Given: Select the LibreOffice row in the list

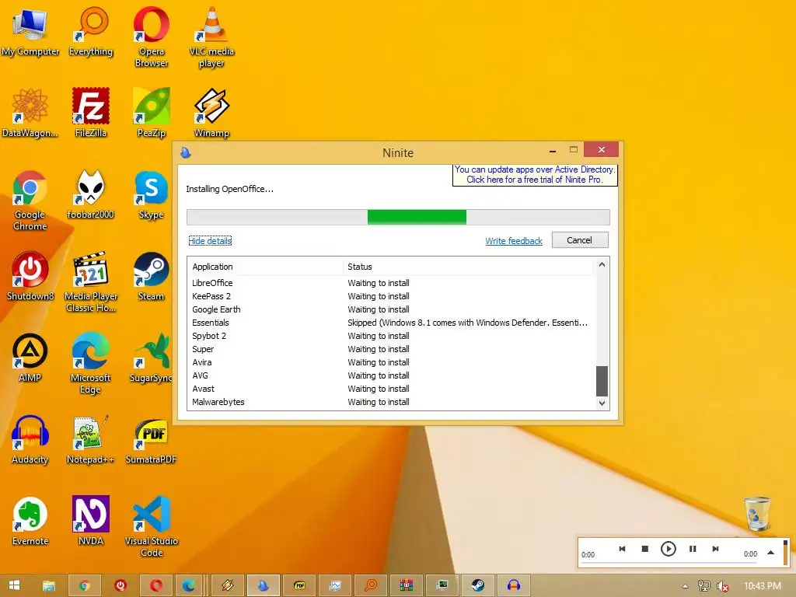Looking at the screenshot, I should click(x=391, y=283).
